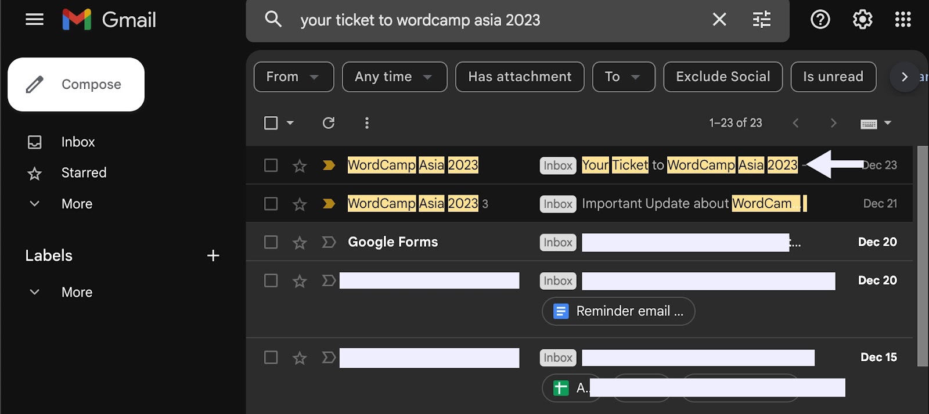Screen dimensions: 929x414
Task: Select the Important Update email checkbox
Action: pos(271,204)
